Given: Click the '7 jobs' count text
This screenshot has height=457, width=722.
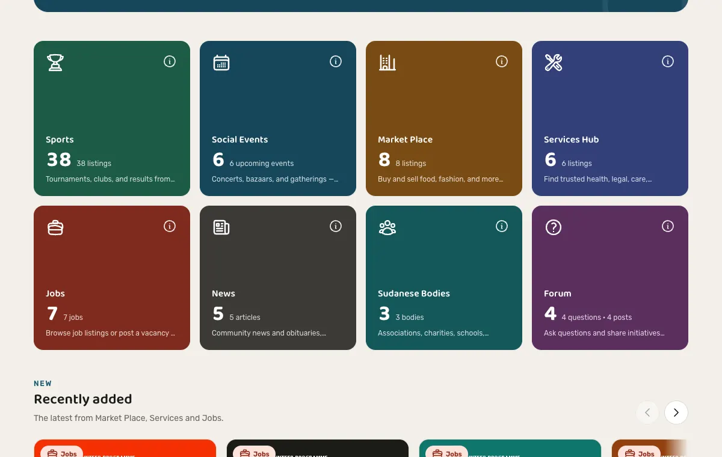Looking at the screenshot, I should point(73,317).
